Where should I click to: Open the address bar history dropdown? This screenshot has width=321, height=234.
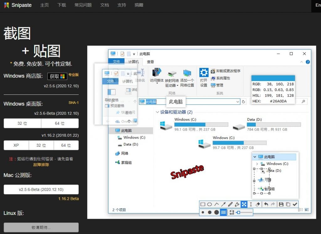(x=238, y=102)
